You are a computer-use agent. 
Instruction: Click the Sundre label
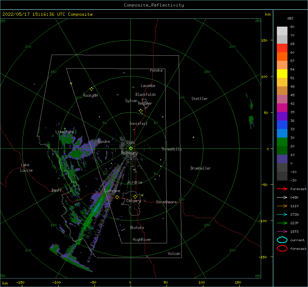pos(104,142)
